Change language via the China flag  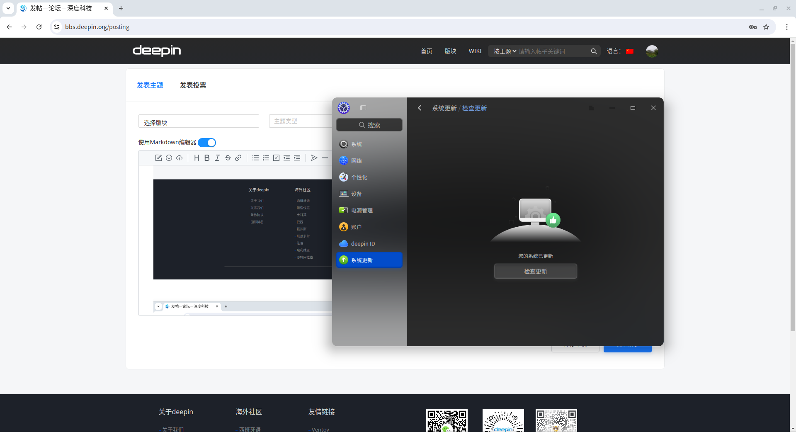pyautogui.click(x=630, y=51)
